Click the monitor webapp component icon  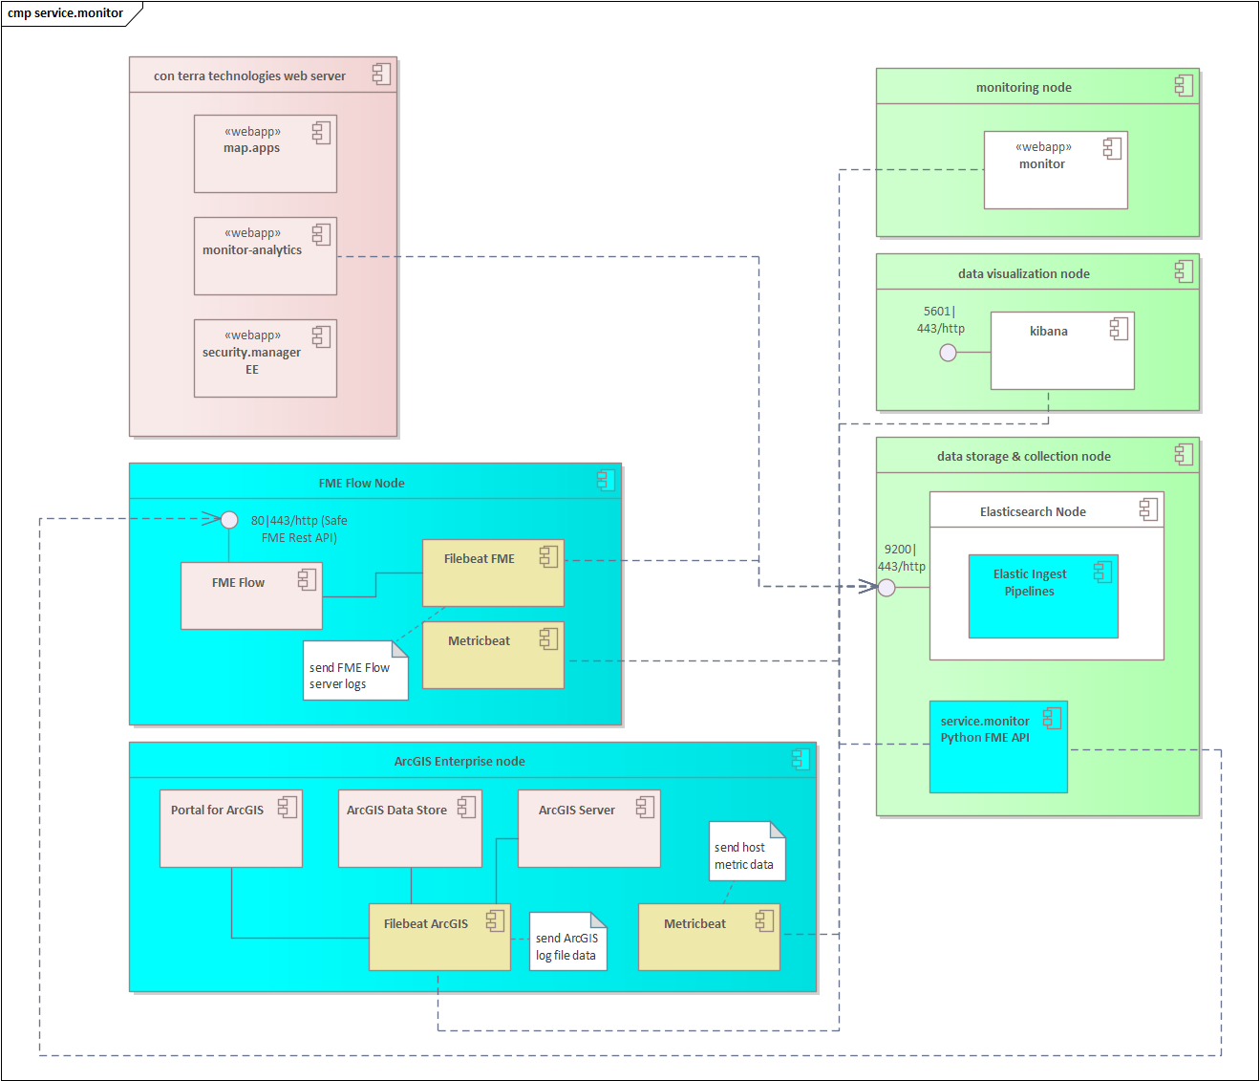coord(1111,149)
